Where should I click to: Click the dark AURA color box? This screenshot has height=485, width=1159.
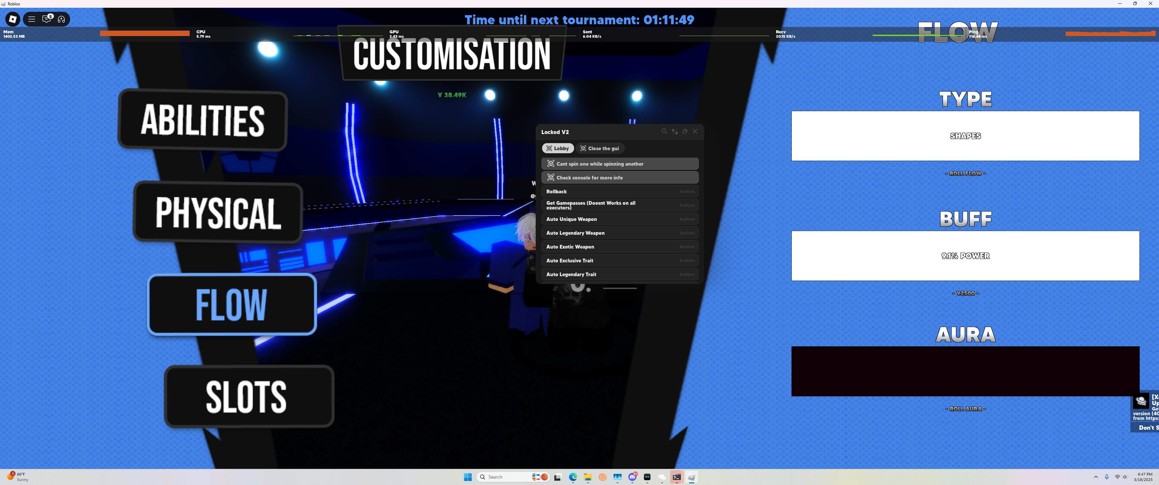[965, 371]
